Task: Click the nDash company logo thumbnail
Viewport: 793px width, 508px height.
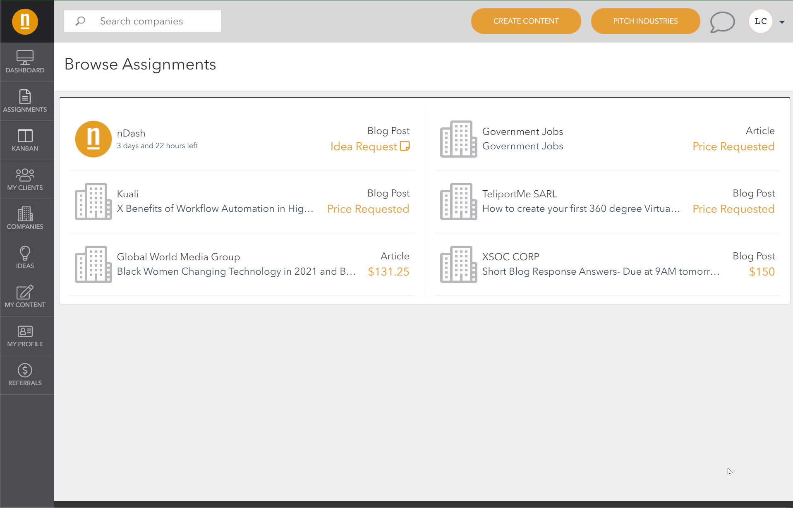Action: (93, 139)
